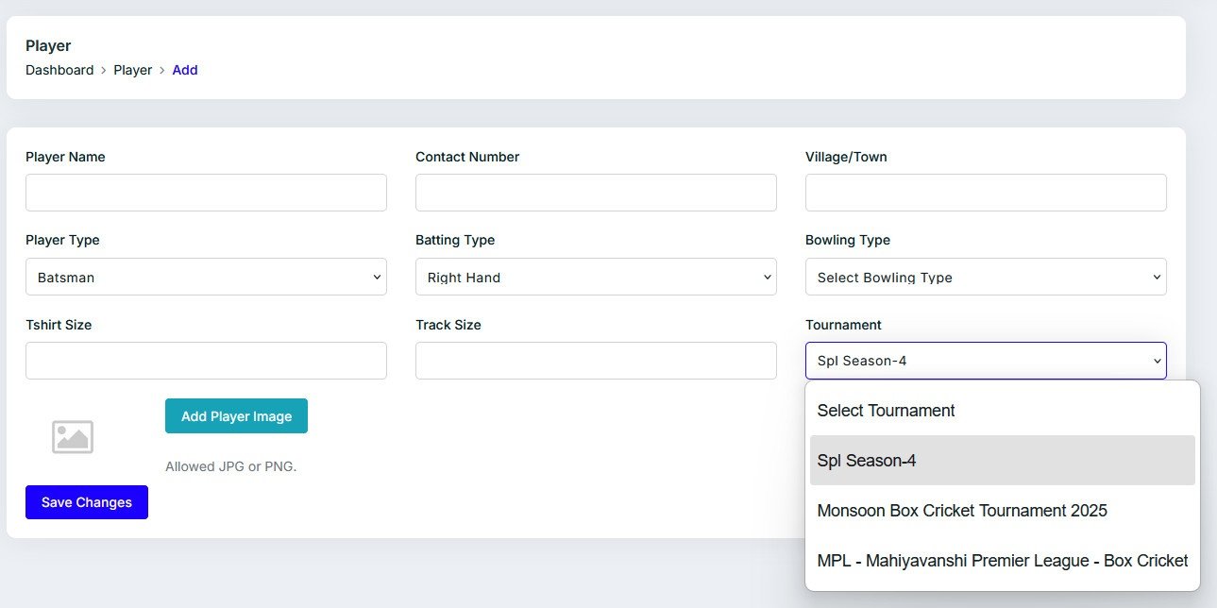Focus the Track Size field
1217x608 pixels.
tap(596, 361)
